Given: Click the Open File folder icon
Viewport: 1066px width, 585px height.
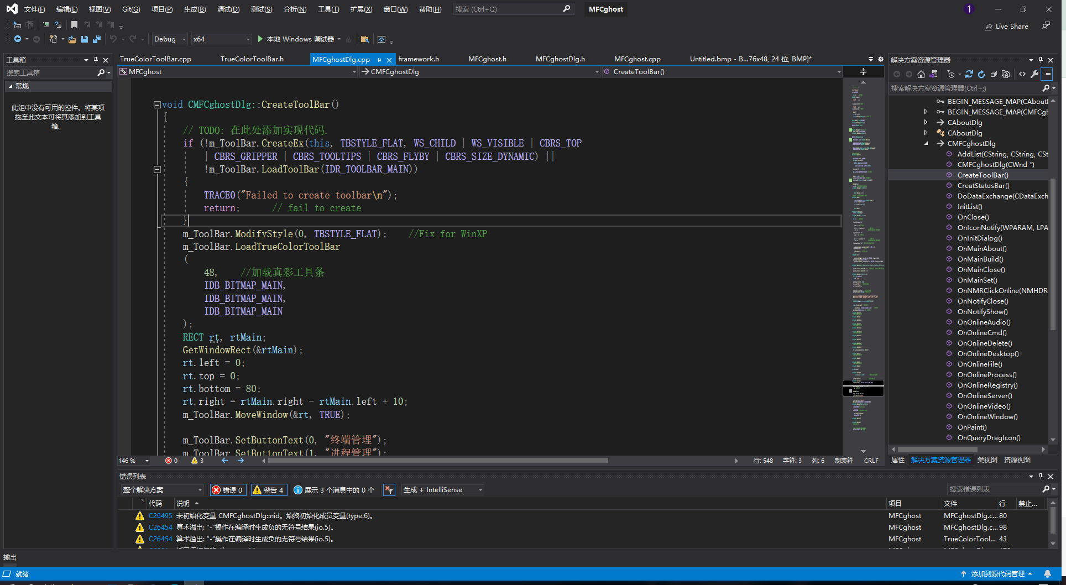Looking at the screenshot, I should [72, 39].
